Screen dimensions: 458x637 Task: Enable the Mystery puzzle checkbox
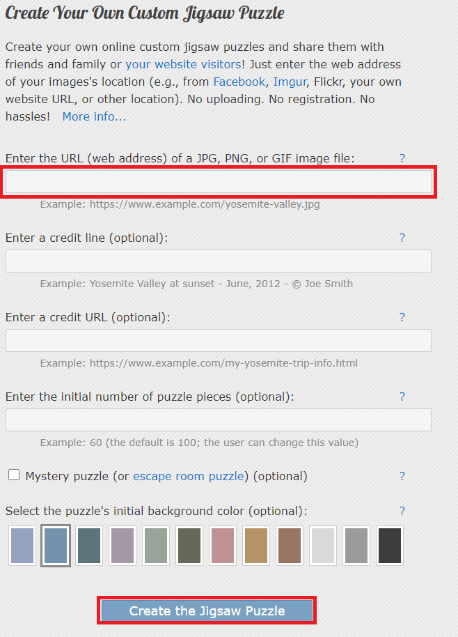click(x=14, y=475)
